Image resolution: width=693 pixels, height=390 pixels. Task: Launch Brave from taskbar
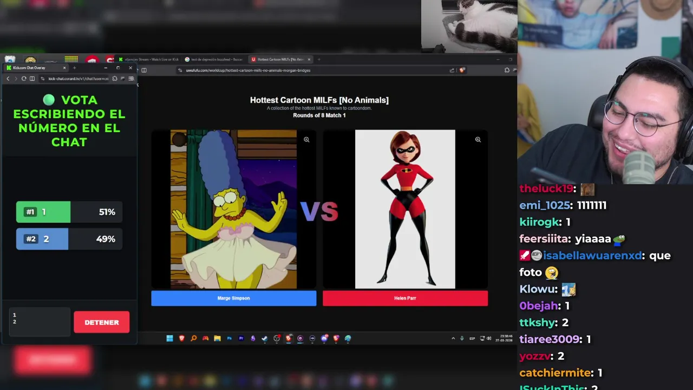(181, 338)
